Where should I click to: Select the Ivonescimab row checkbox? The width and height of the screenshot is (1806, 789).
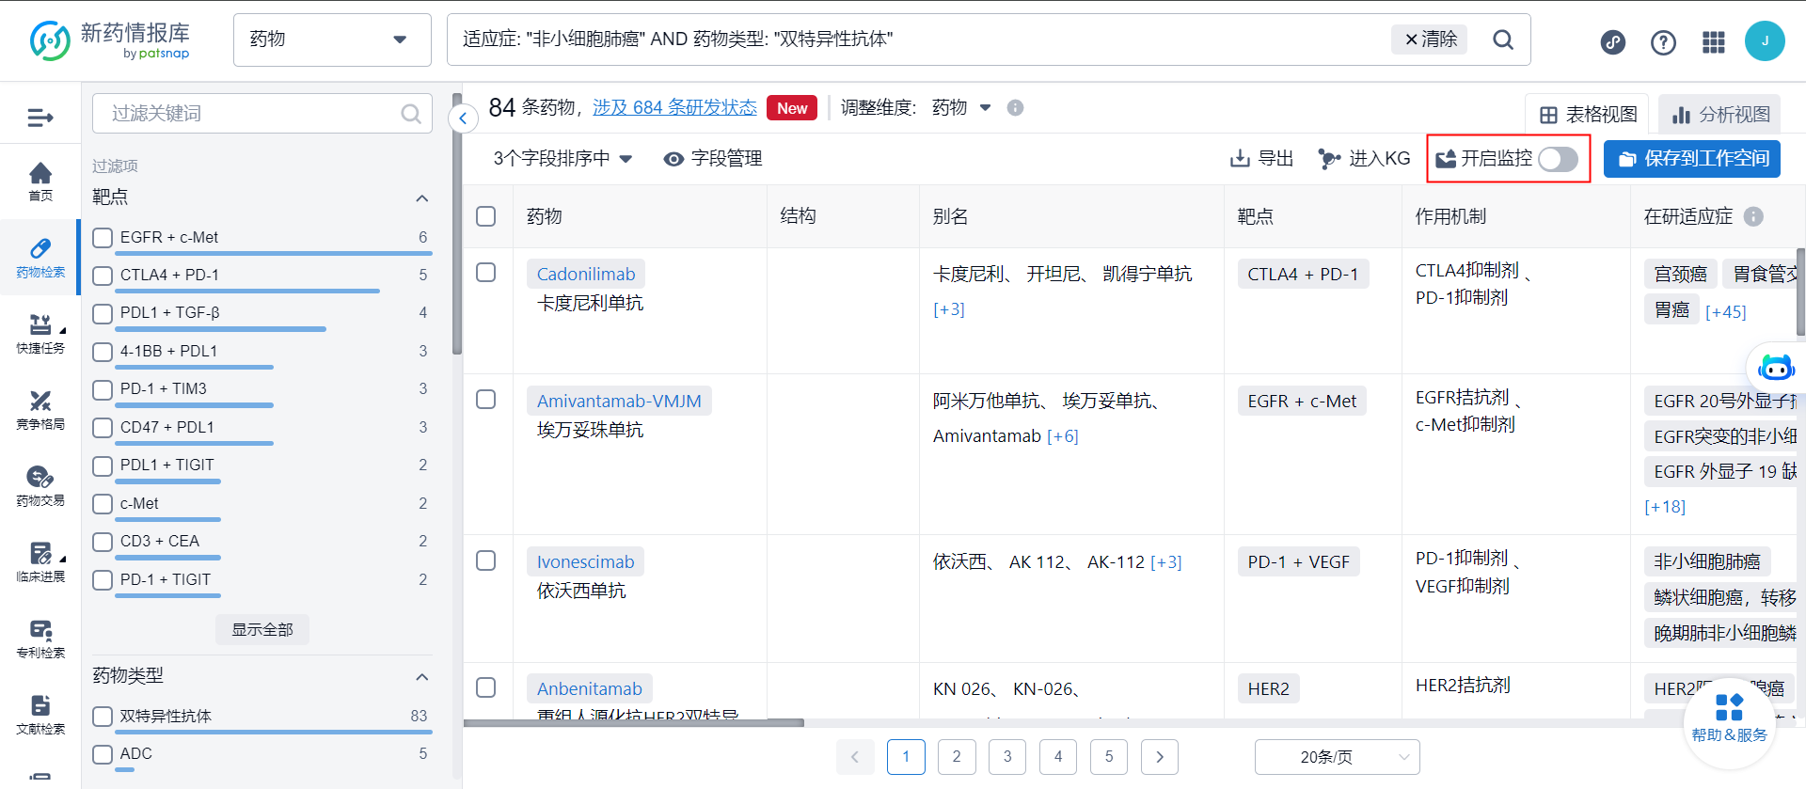(486, 560)
